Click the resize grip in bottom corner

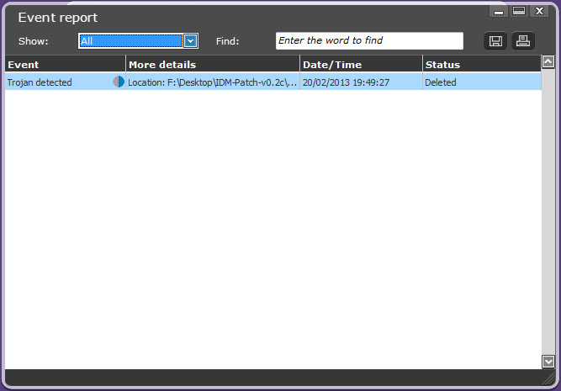(549, 379)
